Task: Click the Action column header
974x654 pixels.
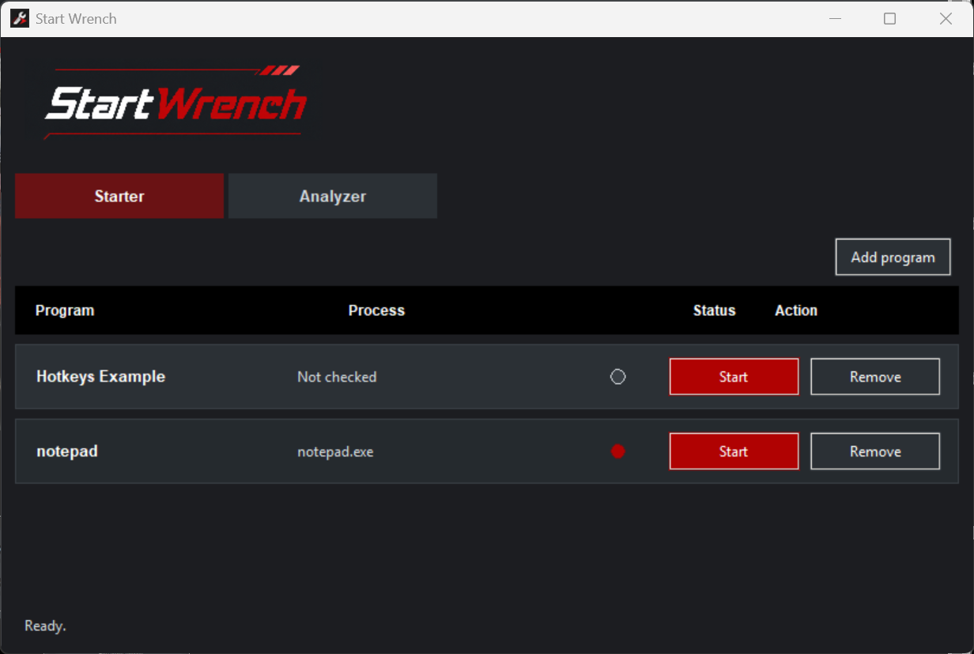Action: pyautogui.click(x=796, y=310)
